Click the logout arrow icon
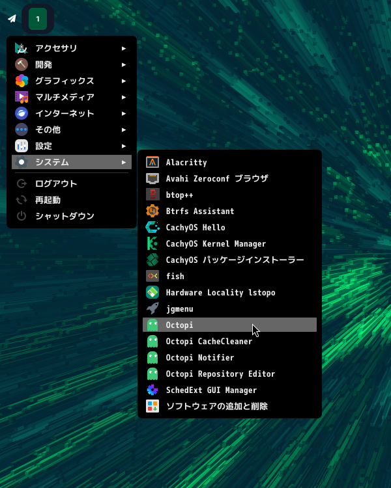The height and width of the screenshot is (488, 391). pyautogui.click(x=22, y=183)
